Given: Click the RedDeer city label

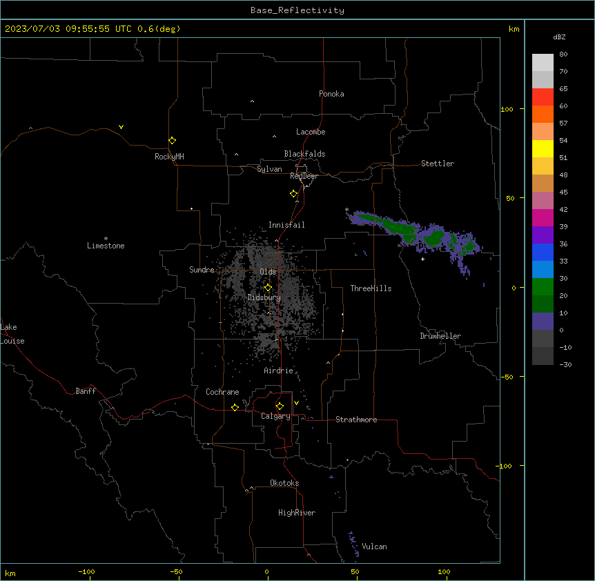Looking at the screenshot, I should click(304, 176).
